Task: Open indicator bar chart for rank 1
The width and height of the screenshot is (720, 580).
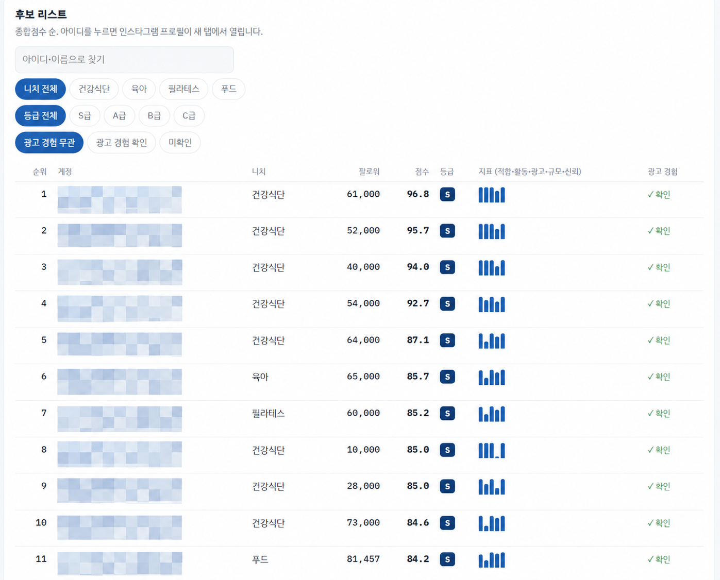Action: [492, 195]
